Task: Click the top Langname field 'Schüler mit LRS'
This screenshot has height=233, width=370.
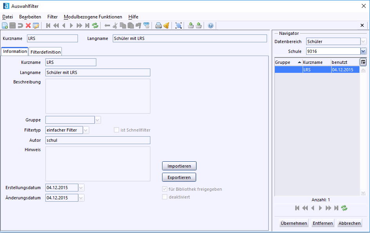Action: tap(190, 38)
